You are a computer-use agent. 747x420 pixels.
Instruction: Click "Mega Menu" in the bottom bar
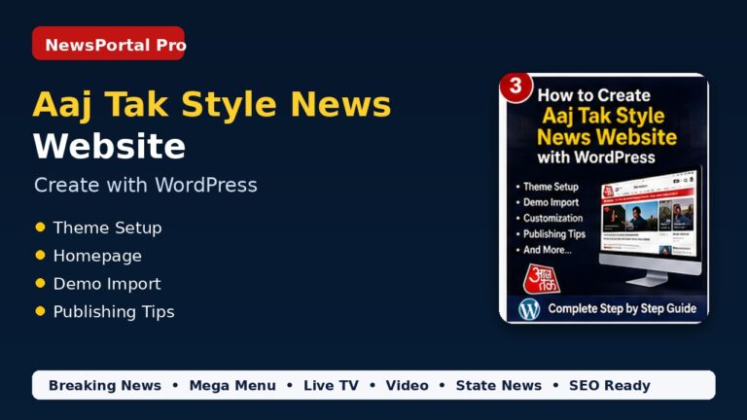click(232, 385)
